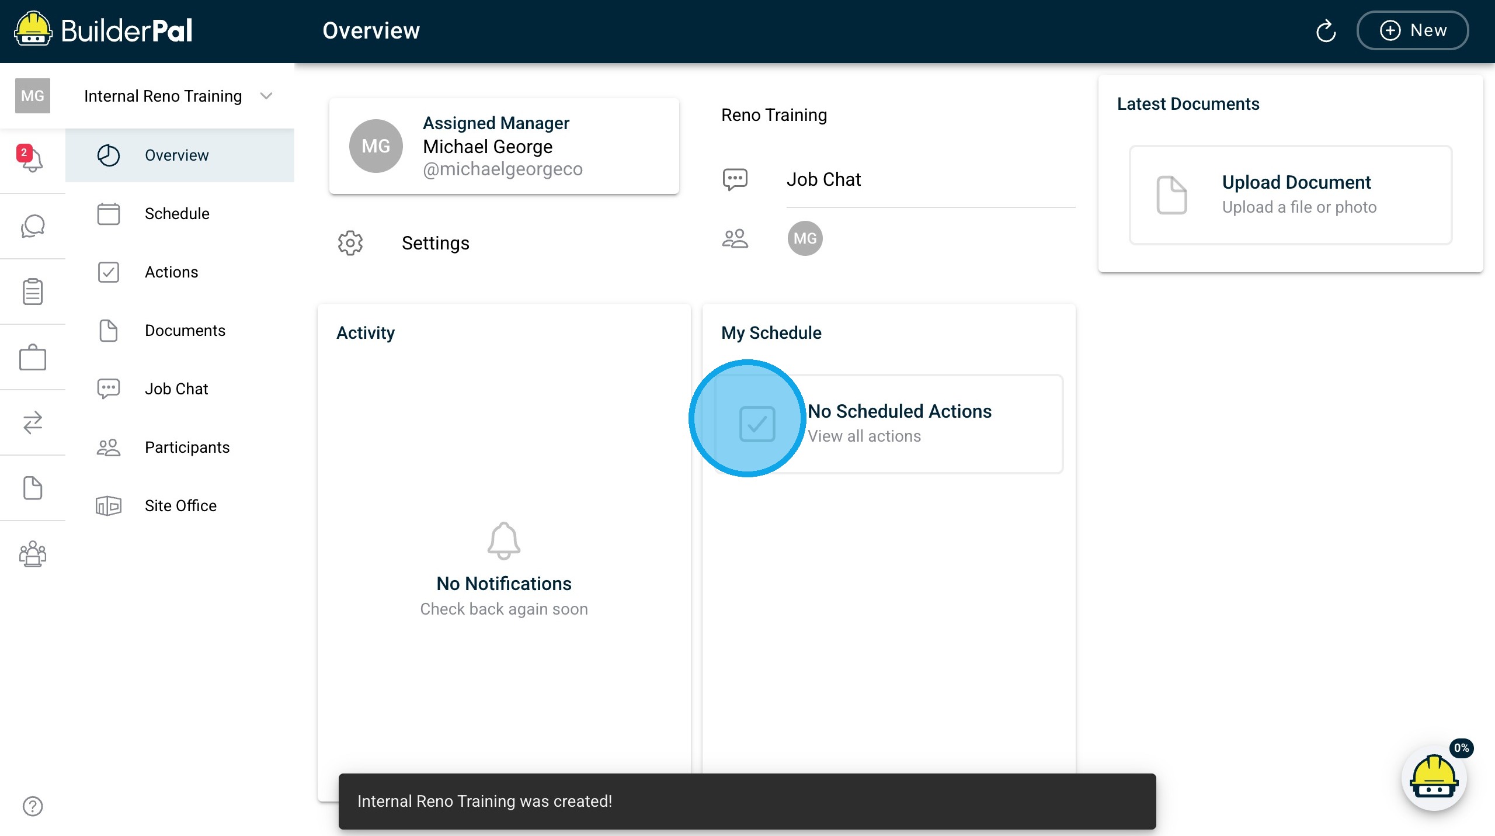Click MG participant avatar
Screen dimensions: 1495x836
[x=805, y=238]
